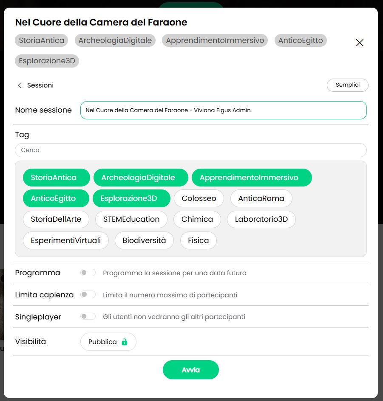Close the session dialog with the X icon
Viewport: 383px width, 401px height.
click(359, 42)
